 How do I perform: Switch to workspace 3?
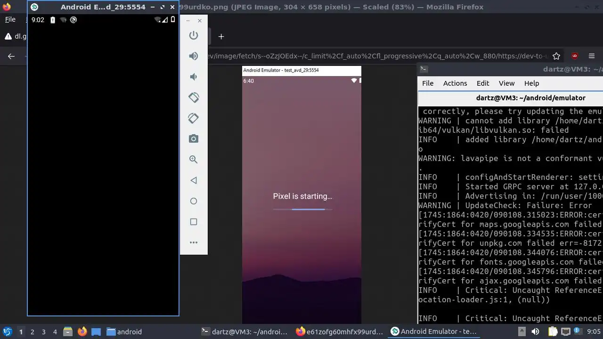[43, 331]
